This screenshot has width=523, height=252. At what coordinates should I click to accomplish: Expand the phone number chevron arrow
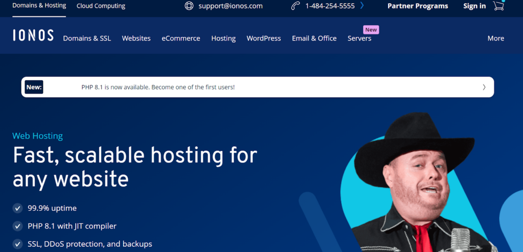pyautogui.click(x=362, y=6)
